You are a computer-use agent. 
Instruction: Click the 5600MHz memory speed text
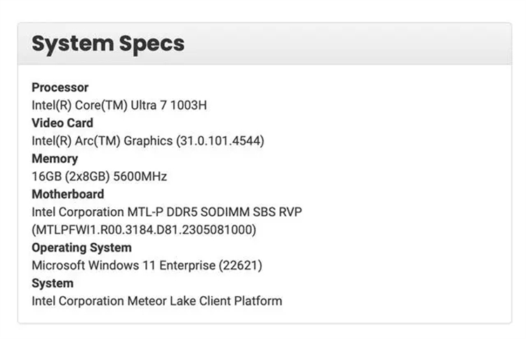tap(140, 177)
